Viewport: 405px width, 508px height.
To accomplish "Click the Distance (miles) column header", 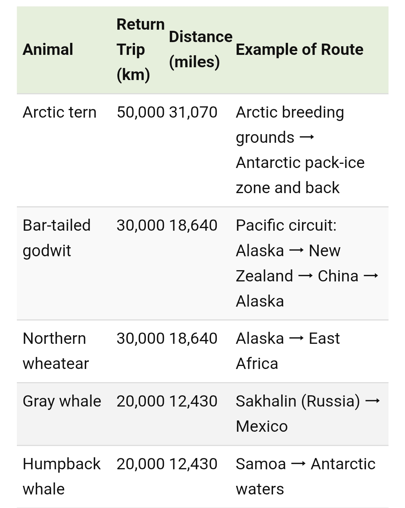I will click(200, 50).
